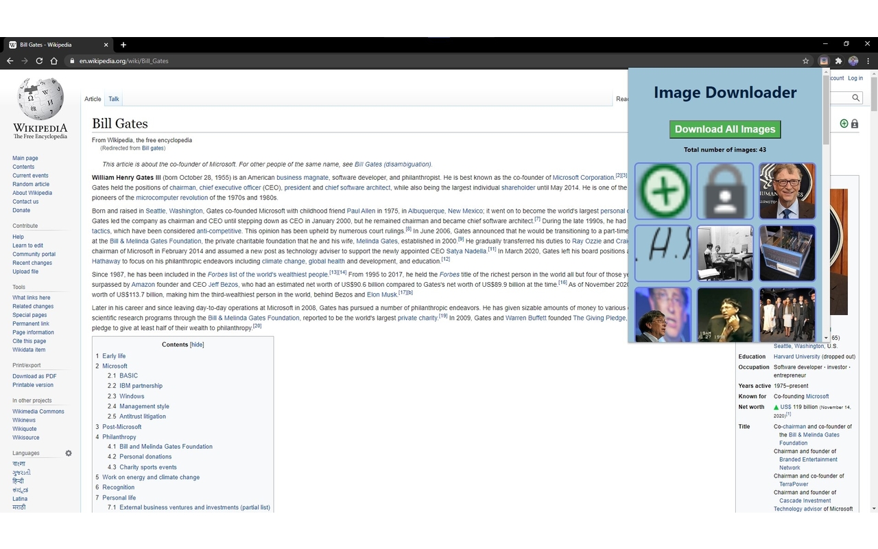Click the browser back arrow
Image resolution: width=878 pixels, height=549 pixels.
(10, 61)
